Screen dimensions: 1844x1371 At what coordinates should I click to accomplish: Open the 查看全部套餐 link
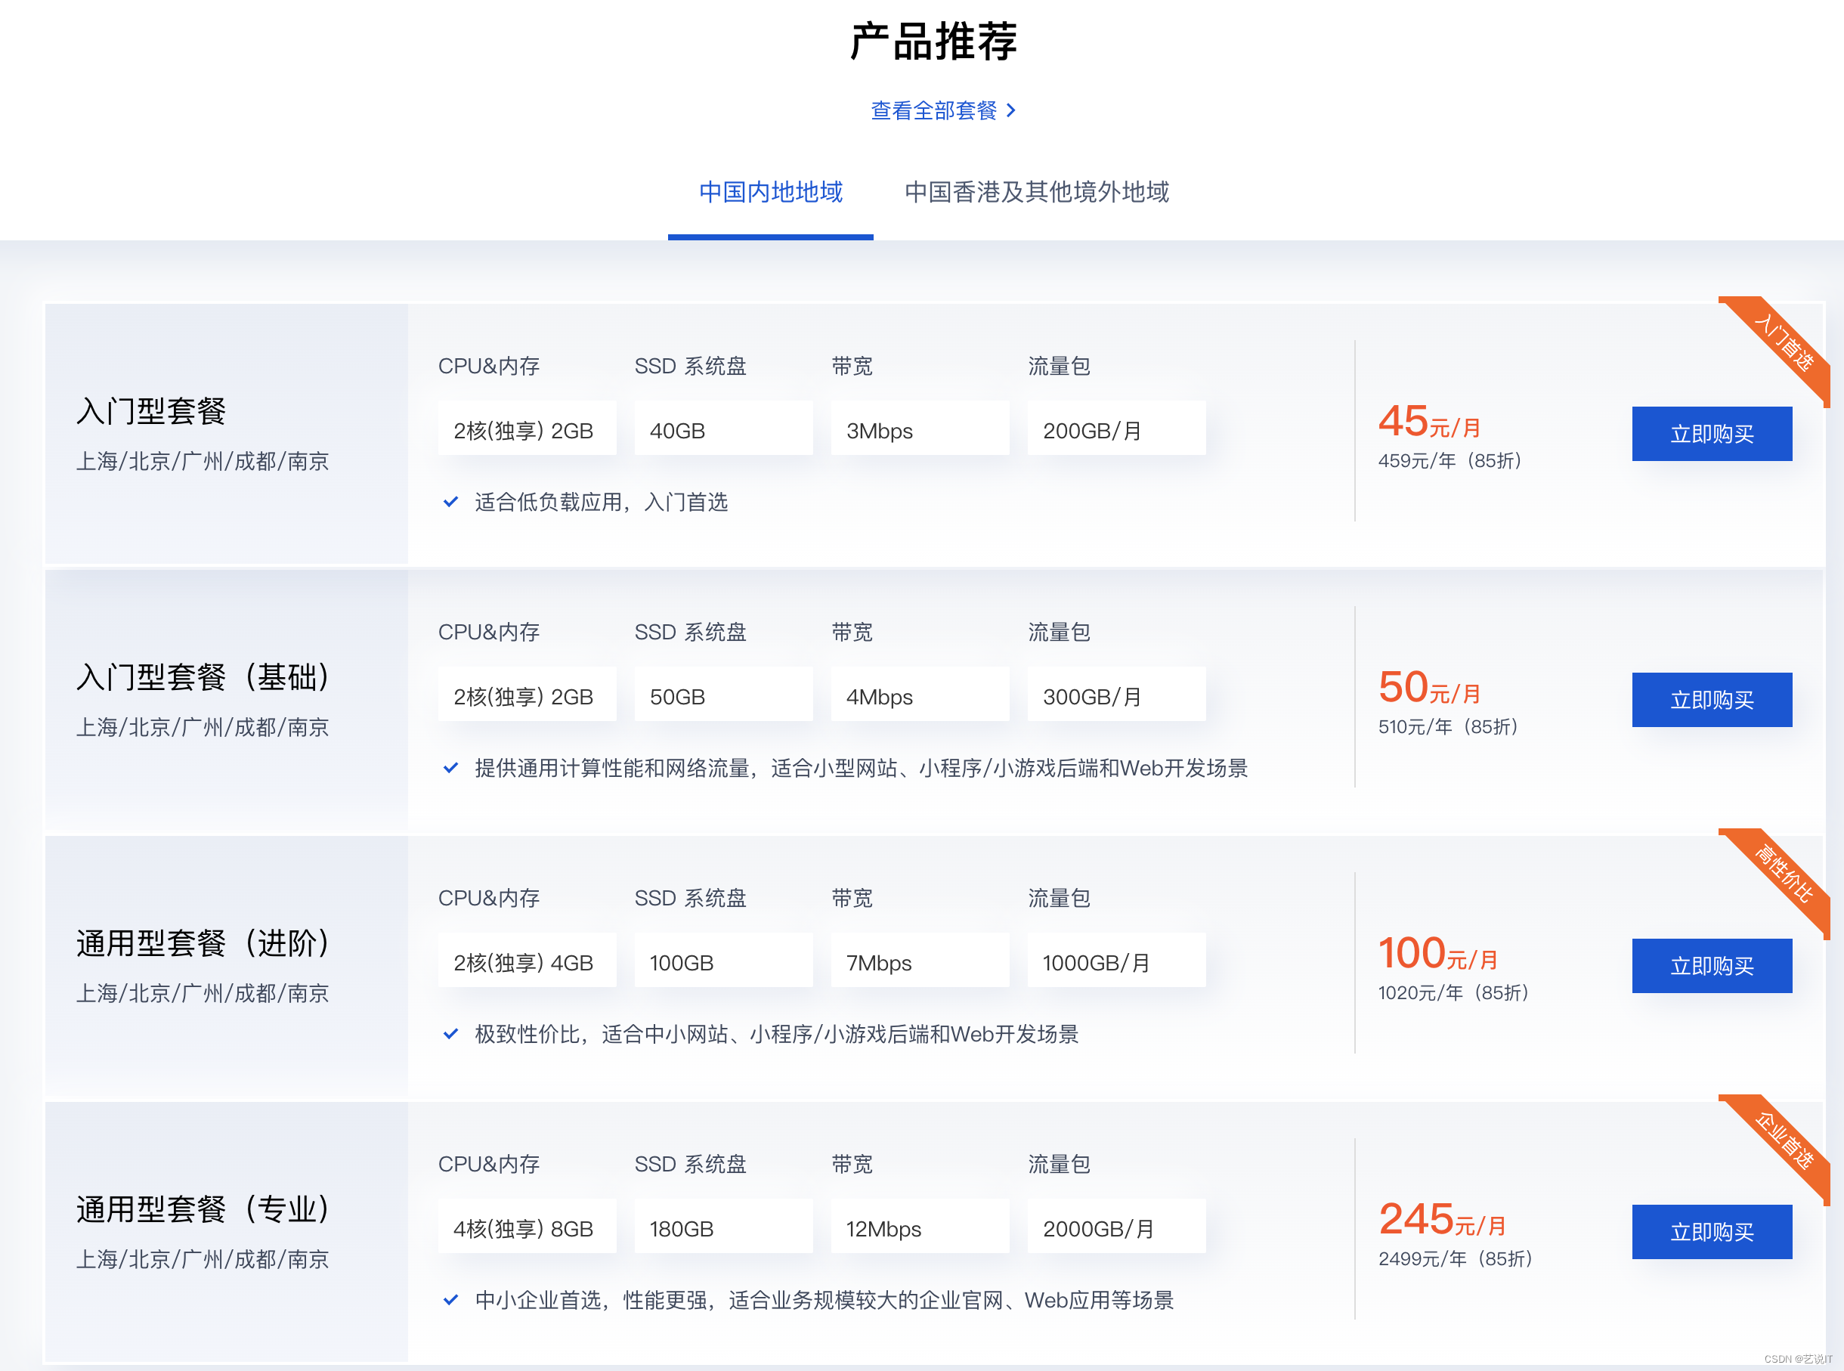[933, 110]
